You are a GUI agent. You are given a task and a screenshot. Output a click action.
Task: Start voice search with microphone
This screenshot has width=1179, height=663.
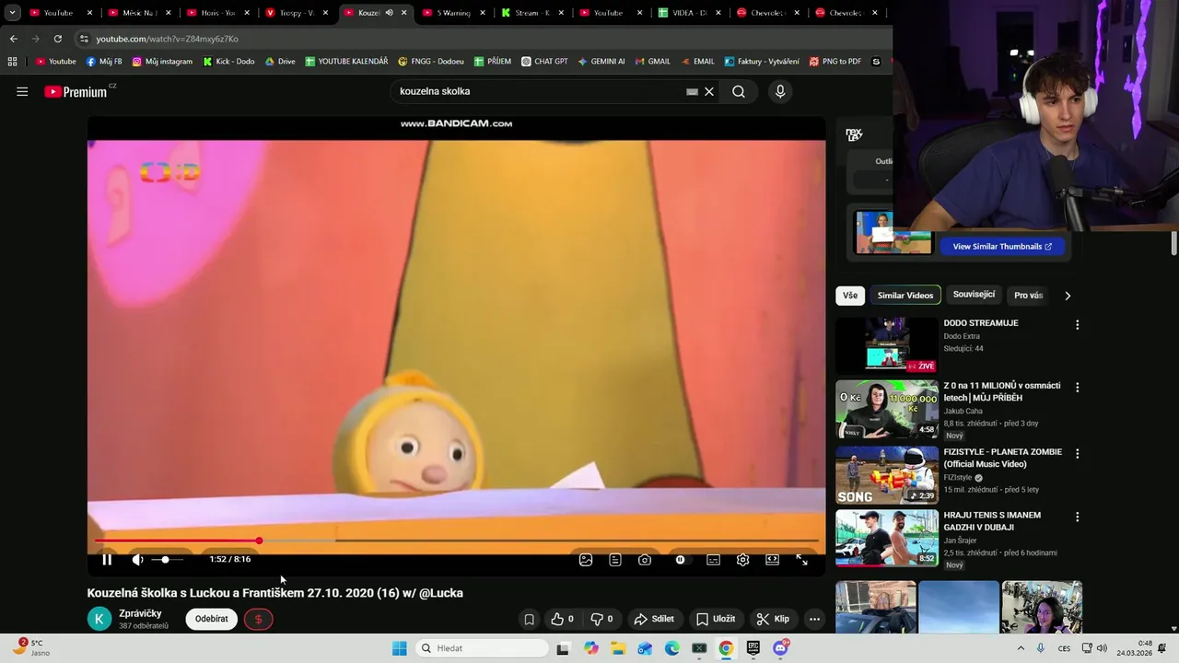point(780,91)
